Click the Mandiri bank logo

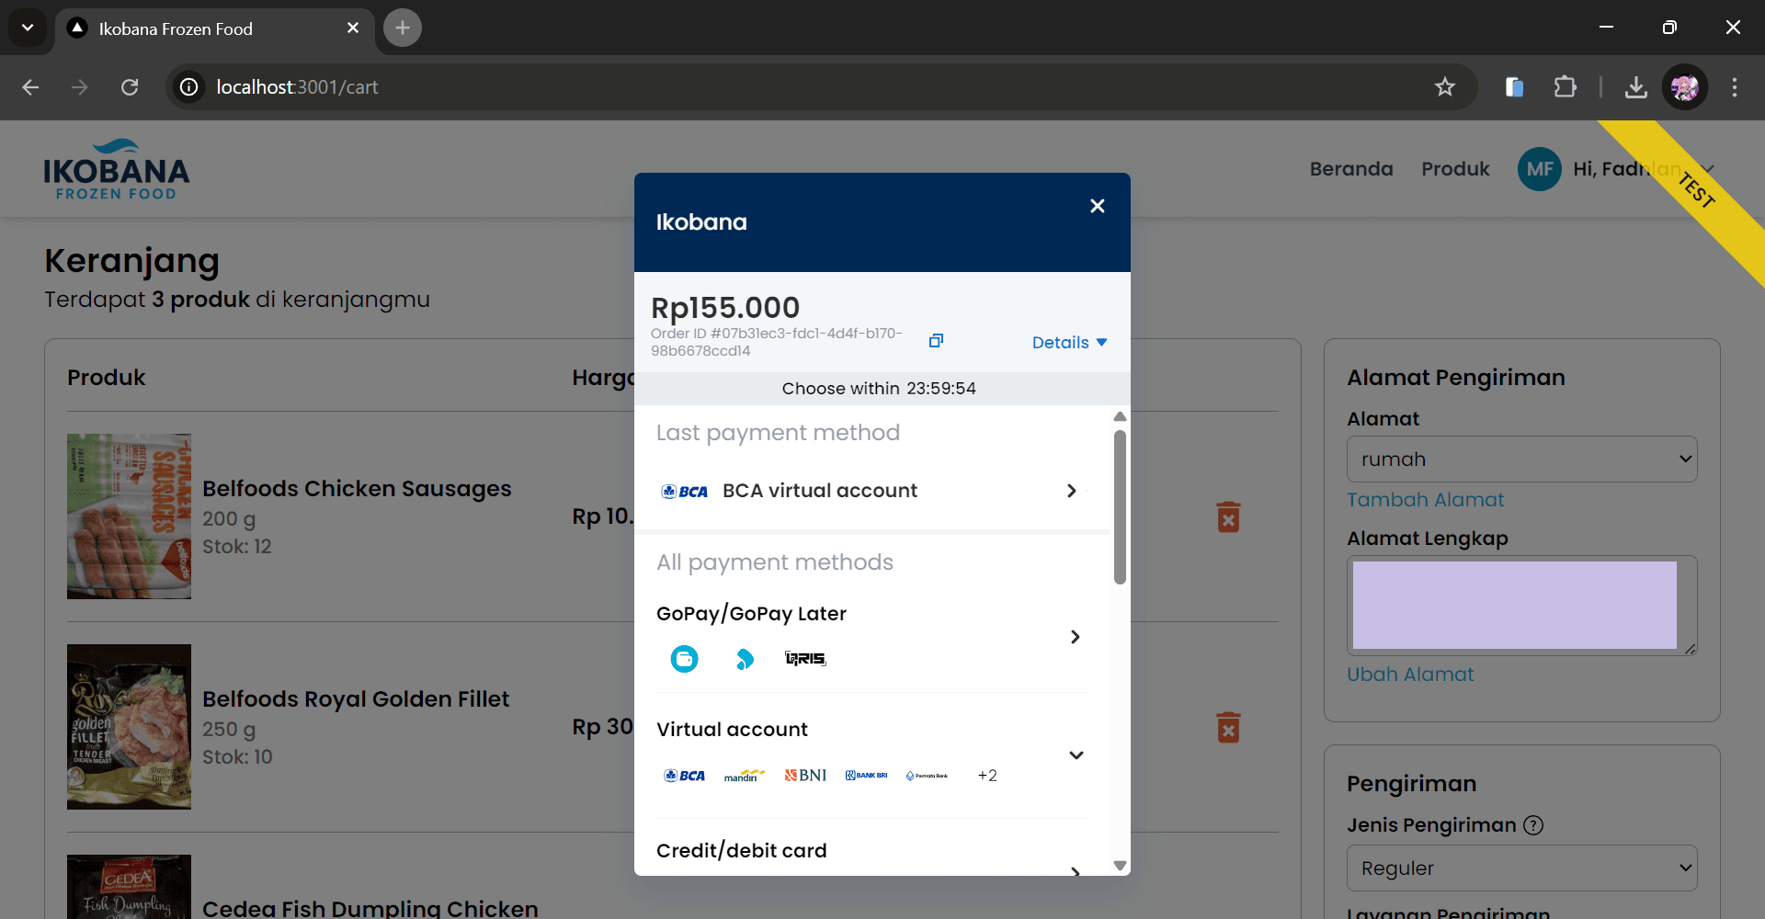[x=744, y=776]
